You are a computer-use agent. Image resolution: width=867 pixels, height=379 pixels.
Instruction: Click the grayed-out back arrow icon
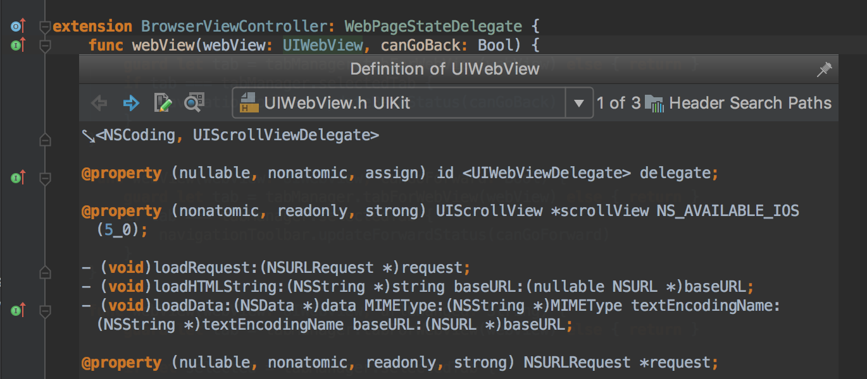99,103
